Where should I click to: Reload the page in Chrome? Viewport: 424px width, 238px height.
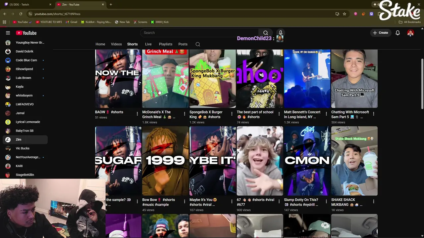pos(21,14)
